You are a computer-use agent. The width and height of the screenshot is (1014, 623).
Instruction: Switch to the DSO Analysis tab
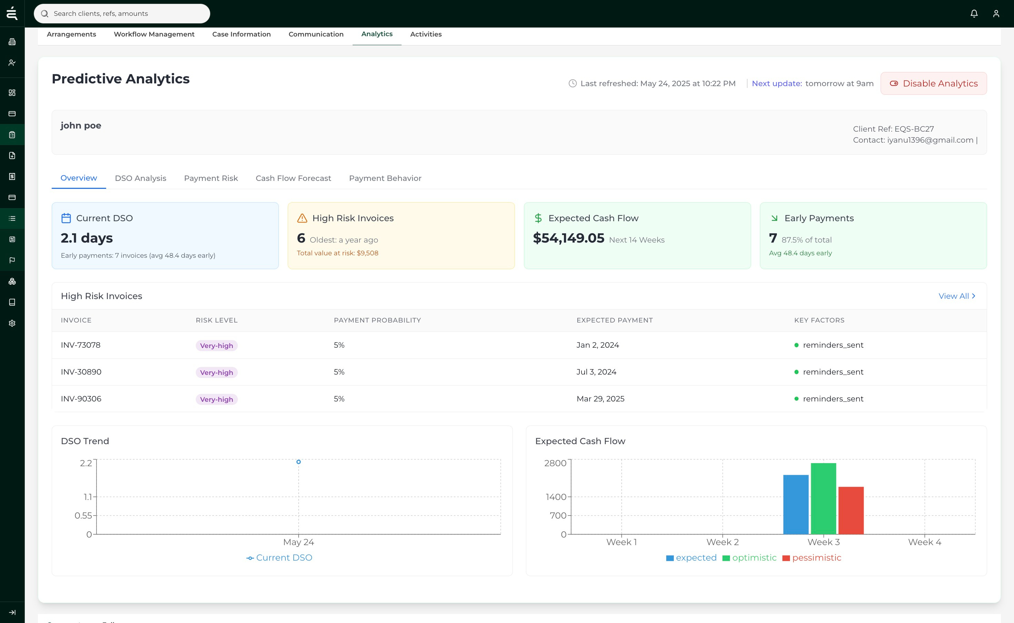click(141, 178)
